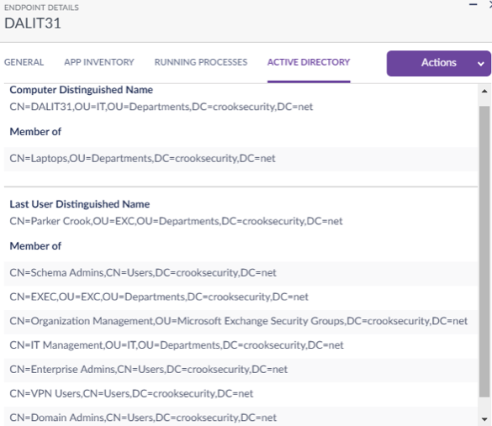Select the CN=EXEC group entry

pyautogui.click(x=241, y=297)
